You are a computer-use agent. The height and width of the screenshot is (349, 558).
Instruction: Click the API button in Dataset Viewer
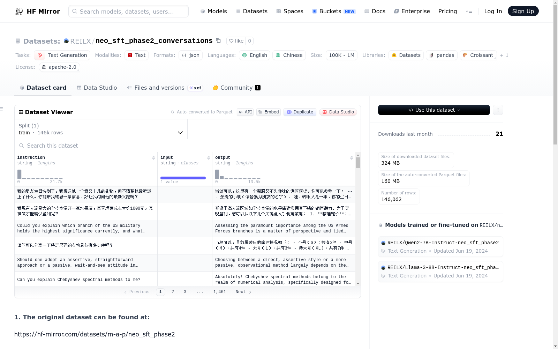(245, 112)
